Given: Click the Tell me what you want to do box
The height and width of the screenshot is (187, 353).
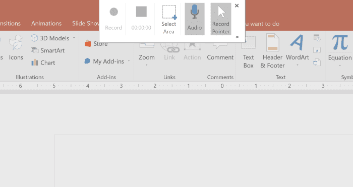Looking at the screenshot, I should [262, 24].
